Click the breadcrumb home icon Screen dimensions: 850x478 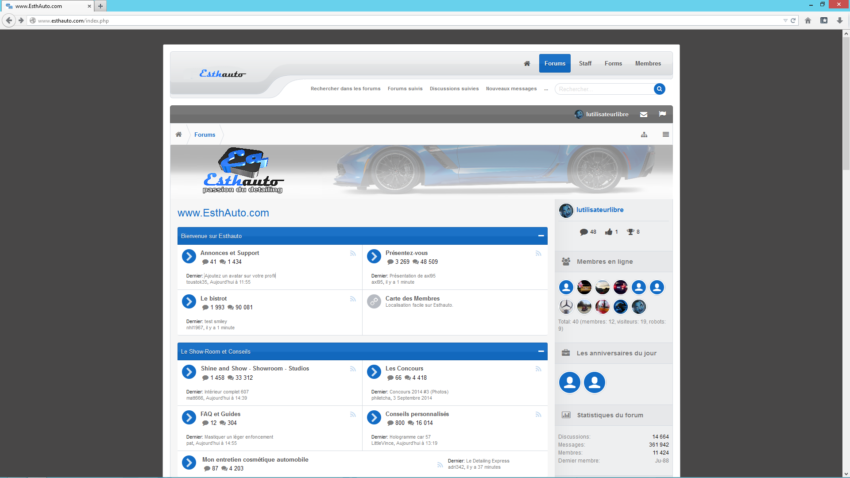(178, 135)
